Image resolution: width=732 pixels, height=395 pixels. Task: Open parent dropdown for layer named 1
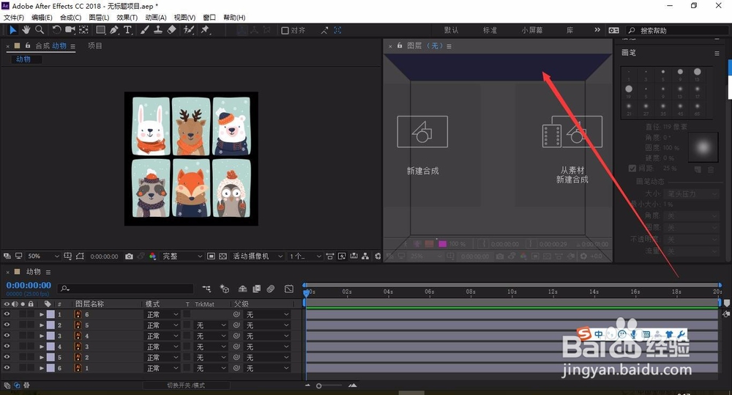pyautogui.click(x=267, y=369)
